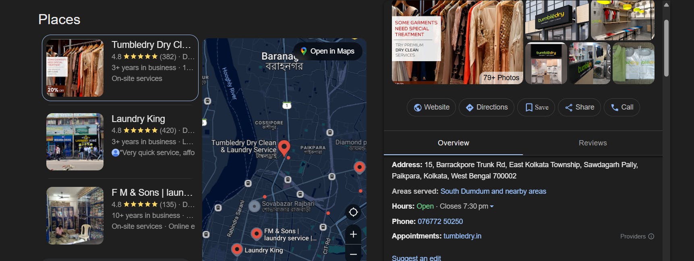This screenshot has height=261, width=694.
Task: Click the phone number 076772 50250
Action: (440, 222)
